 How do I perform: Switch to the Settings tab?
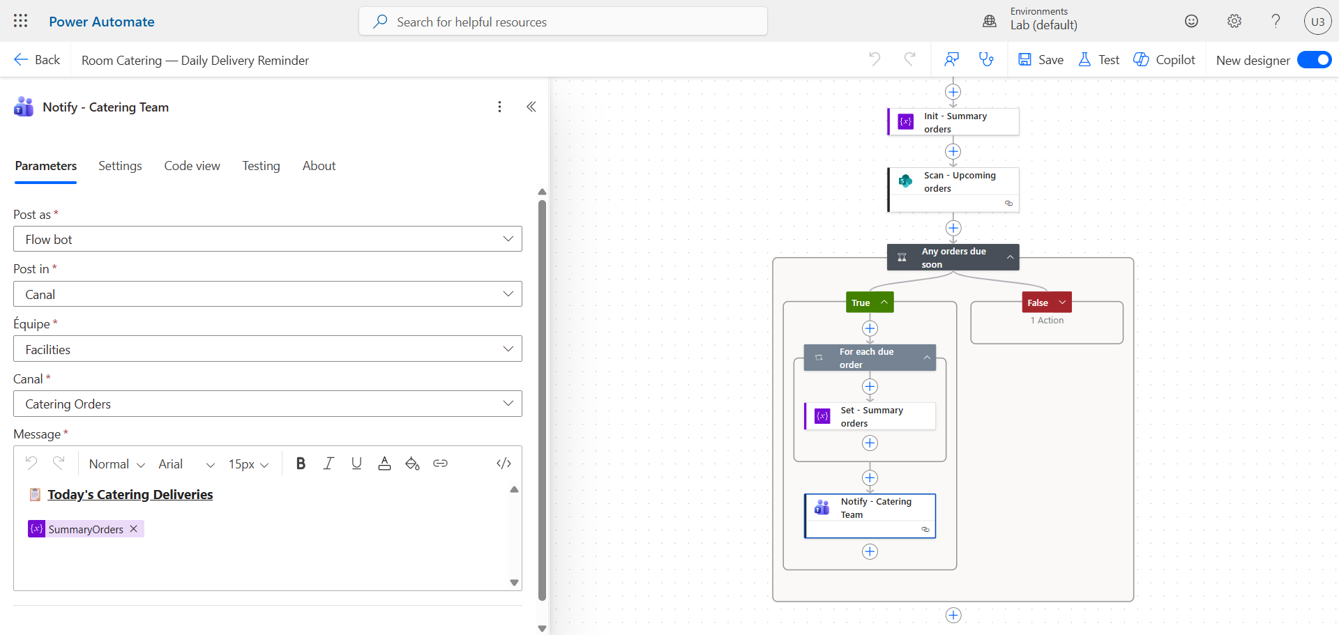coord(120,166)
